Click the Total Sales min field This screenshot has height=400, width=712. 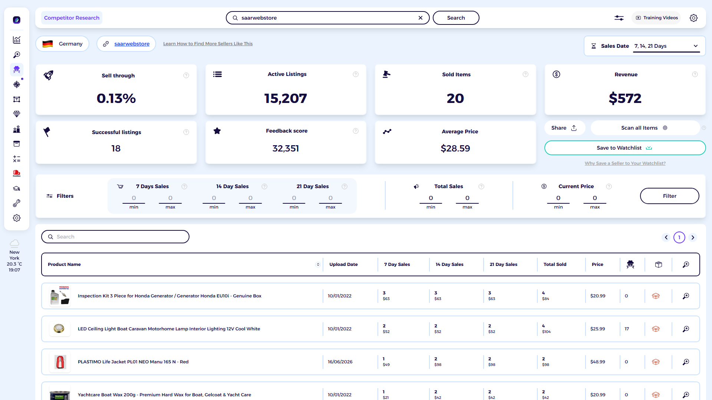point(431,198)
